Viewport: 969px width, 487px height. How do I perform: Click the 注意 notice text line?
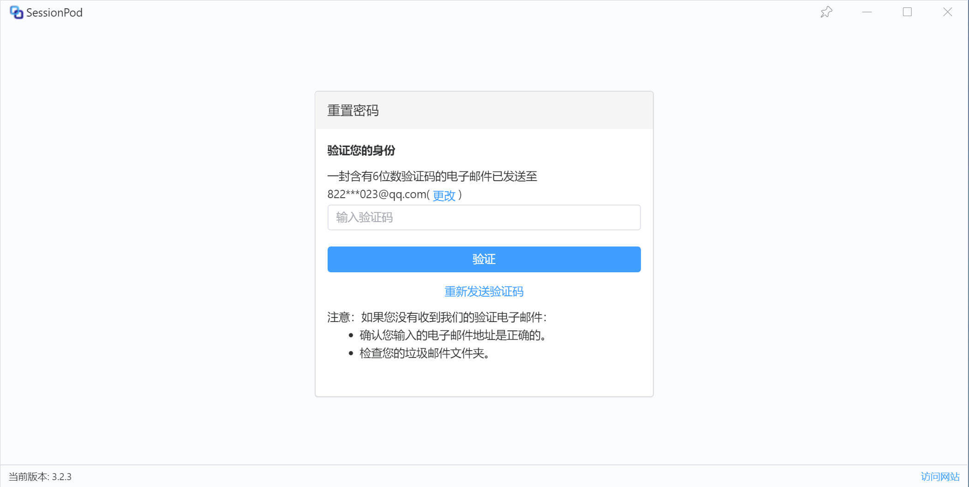(x=437, y=317)
